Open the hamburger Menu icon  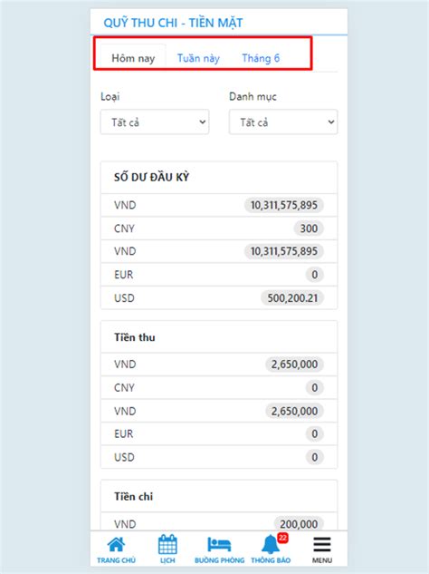[322, 545]
